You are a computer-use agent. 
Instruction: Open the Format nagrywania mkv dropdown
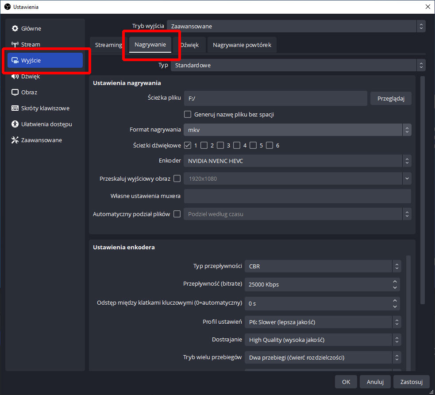click(297, 130)
